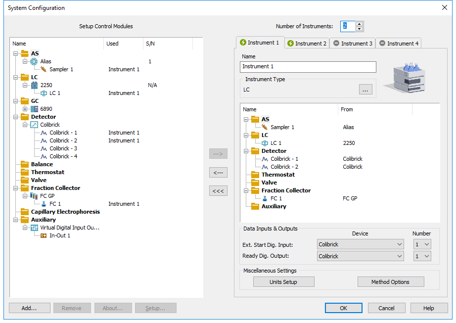Click the In-Out 1 module icon
This screenshot has height=323, width=456.
pos(44,235)
